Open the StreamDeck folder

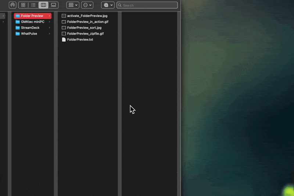[x=30, y=28]
